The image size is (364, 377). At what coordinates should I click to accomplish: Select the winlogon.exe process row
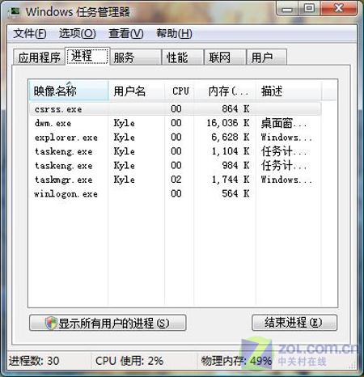176,193
